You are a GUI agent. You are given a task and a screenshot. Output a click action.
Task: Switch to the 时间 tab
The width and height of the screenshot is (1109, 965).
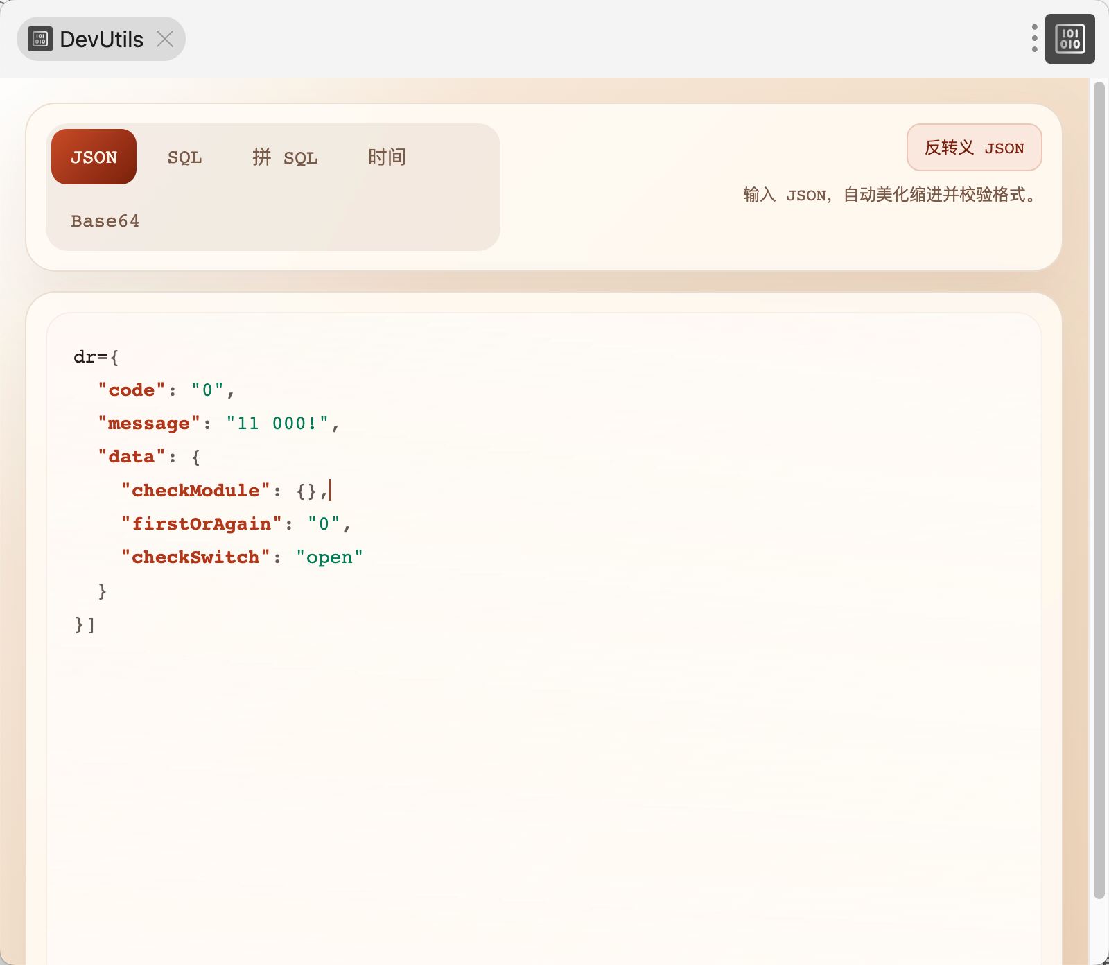click(387, 157)
